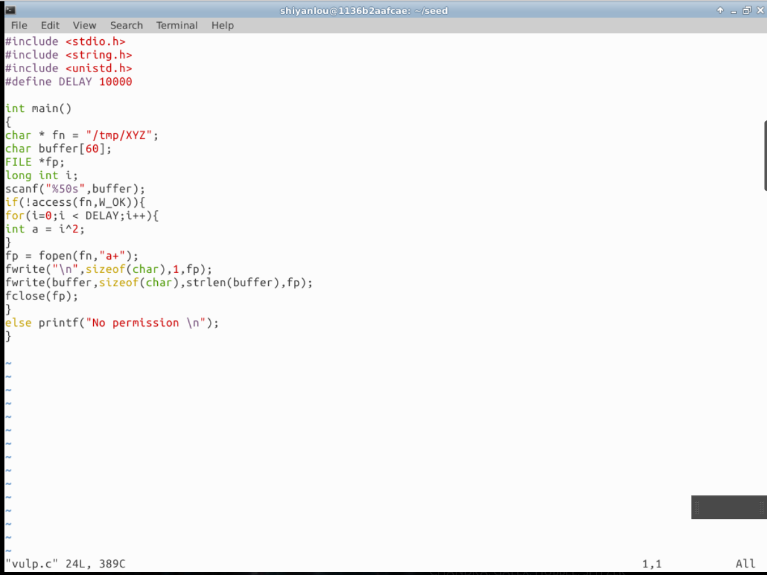Minimize the terminal window
The image size is (767, 575).
click(x=733, y=10)
